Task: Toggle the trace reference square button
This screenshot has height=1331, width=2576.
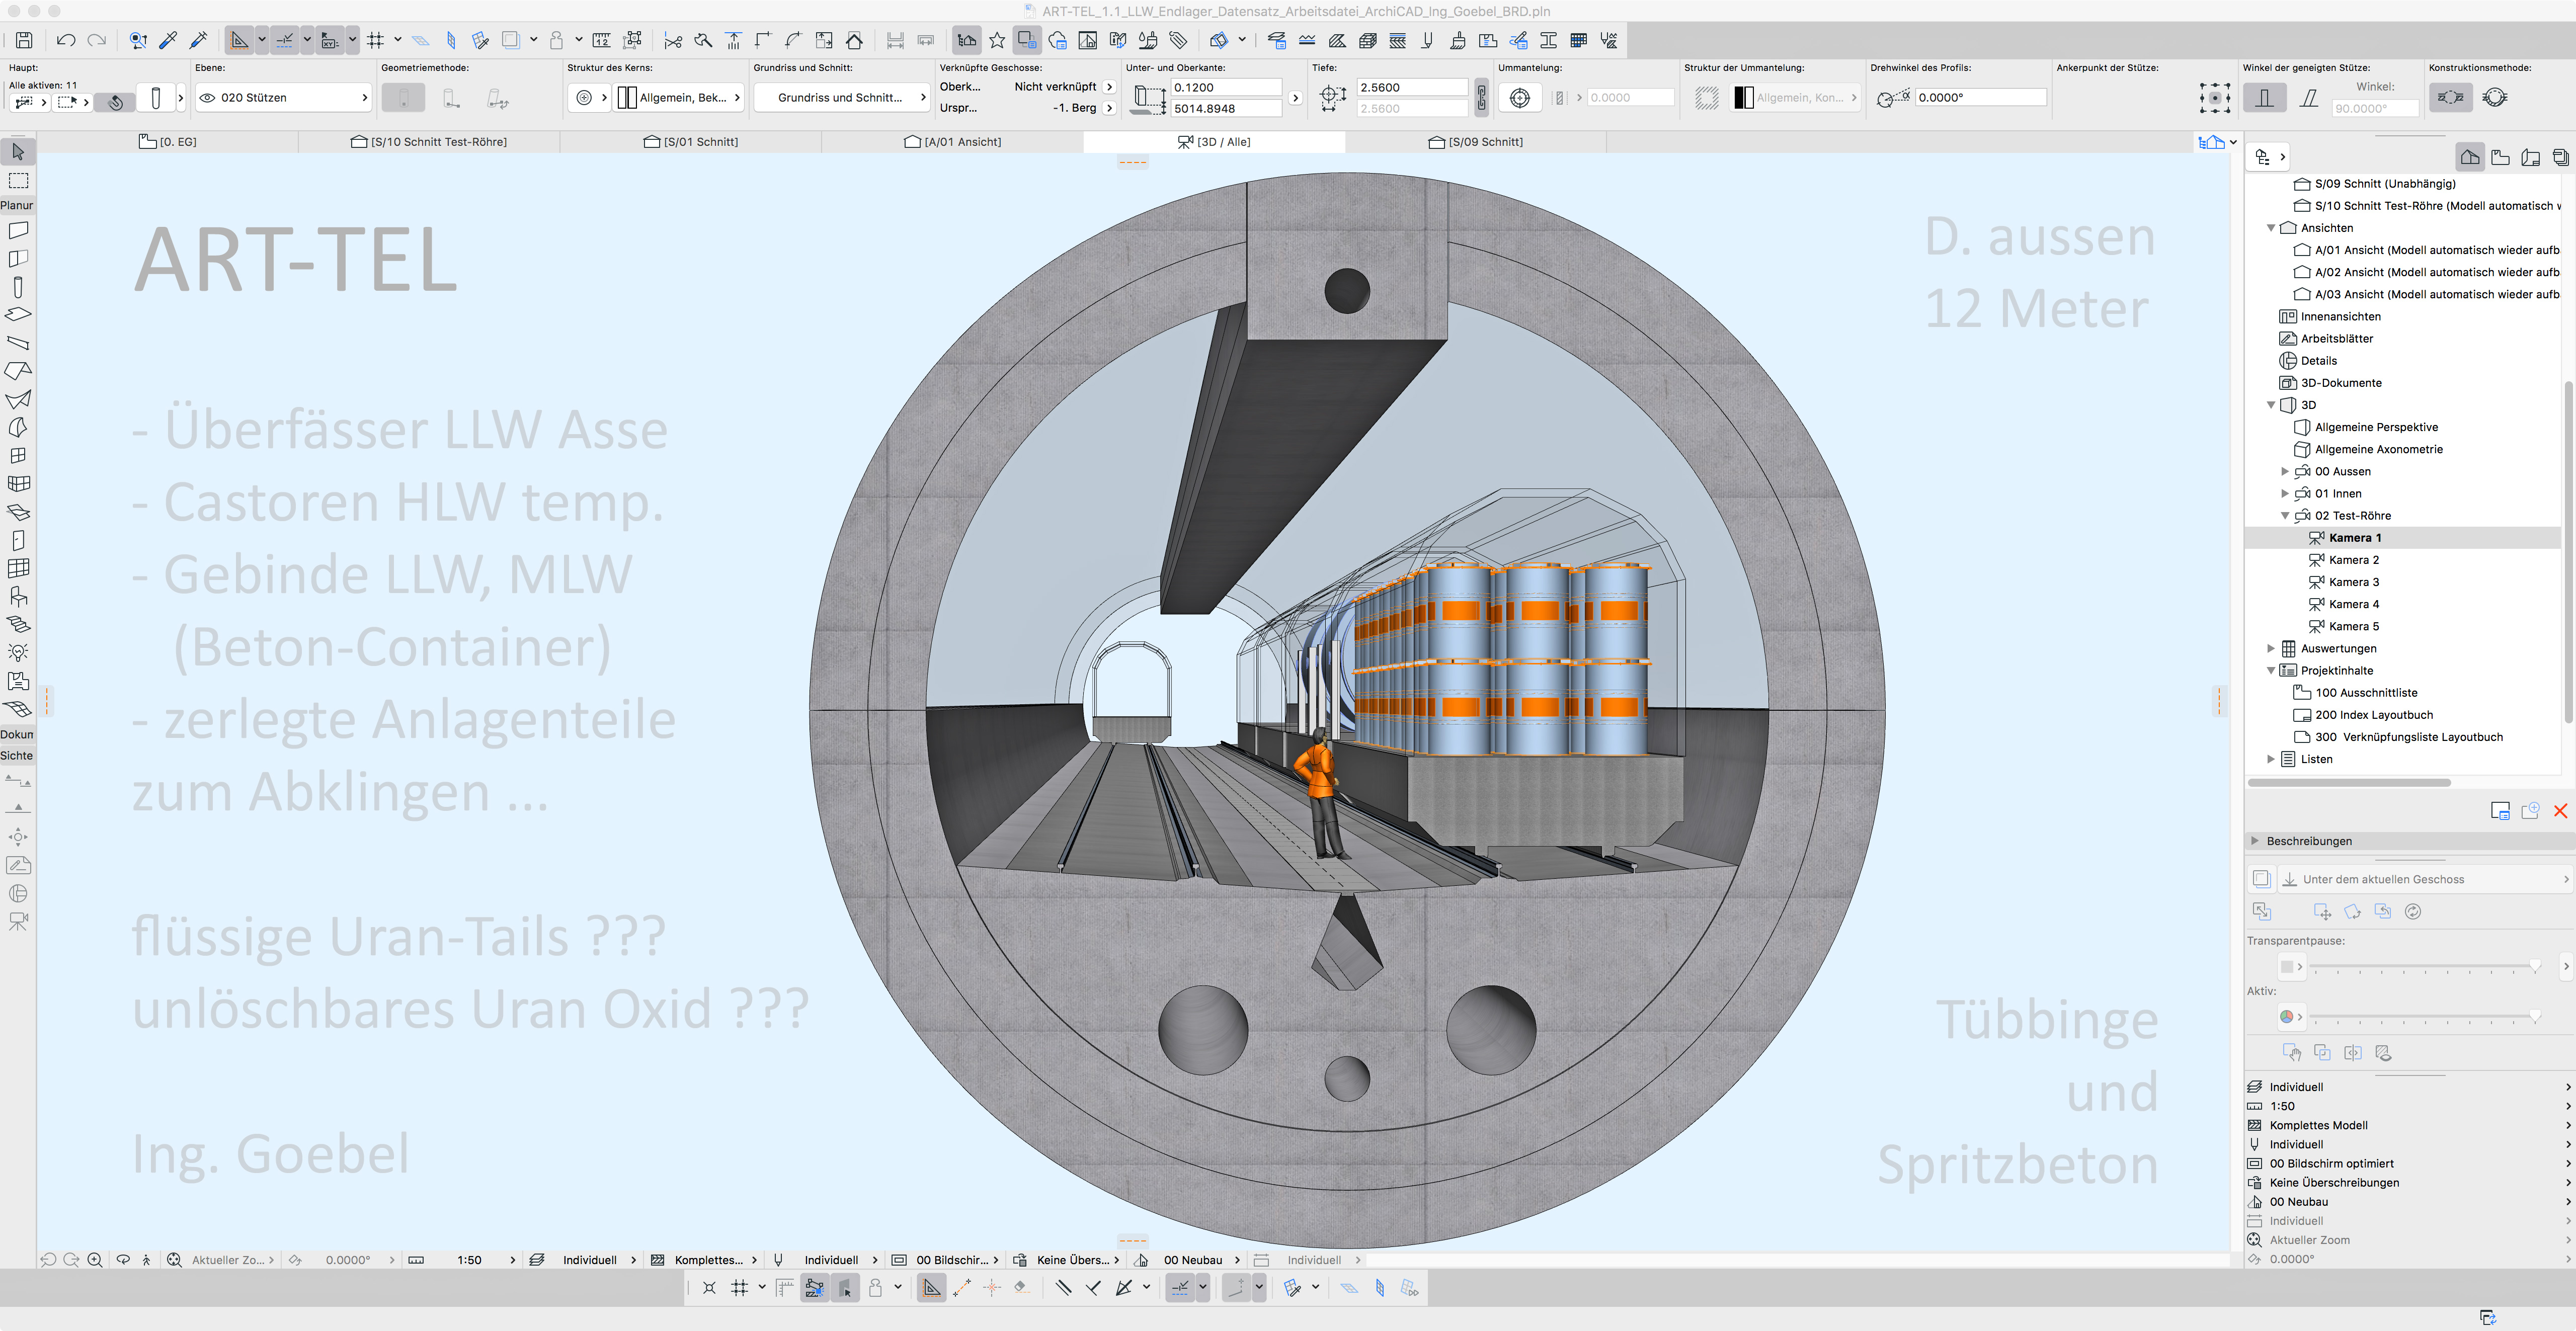Action: (2261, 879)
